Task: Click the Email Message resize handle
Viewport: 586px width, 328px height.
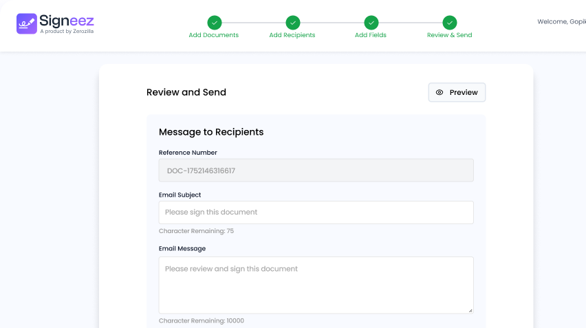Action: point(470,310)
